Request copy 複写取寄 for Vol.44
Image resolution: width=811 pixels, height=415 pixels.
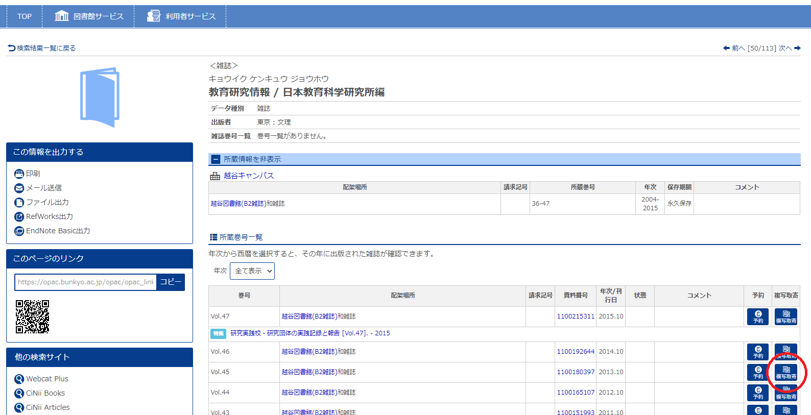pyautogui.click(x=786, y=393)
